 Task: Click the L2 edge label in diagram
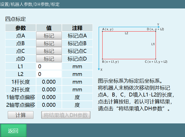click(127, 33)
